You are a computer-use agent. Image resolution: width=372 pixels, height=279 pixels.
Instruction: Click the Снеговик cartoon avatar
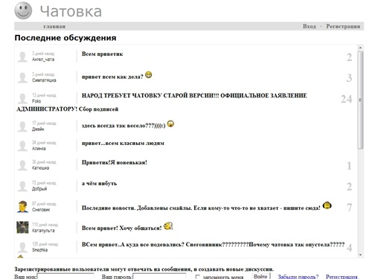click(x=22, y=207)
